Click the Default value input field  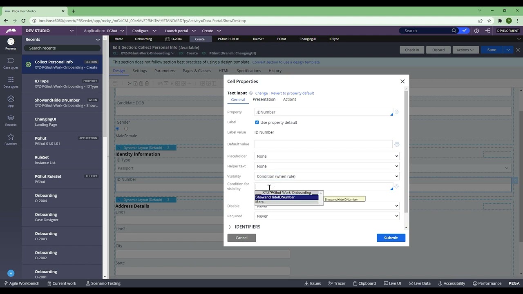tap(324, 144)
